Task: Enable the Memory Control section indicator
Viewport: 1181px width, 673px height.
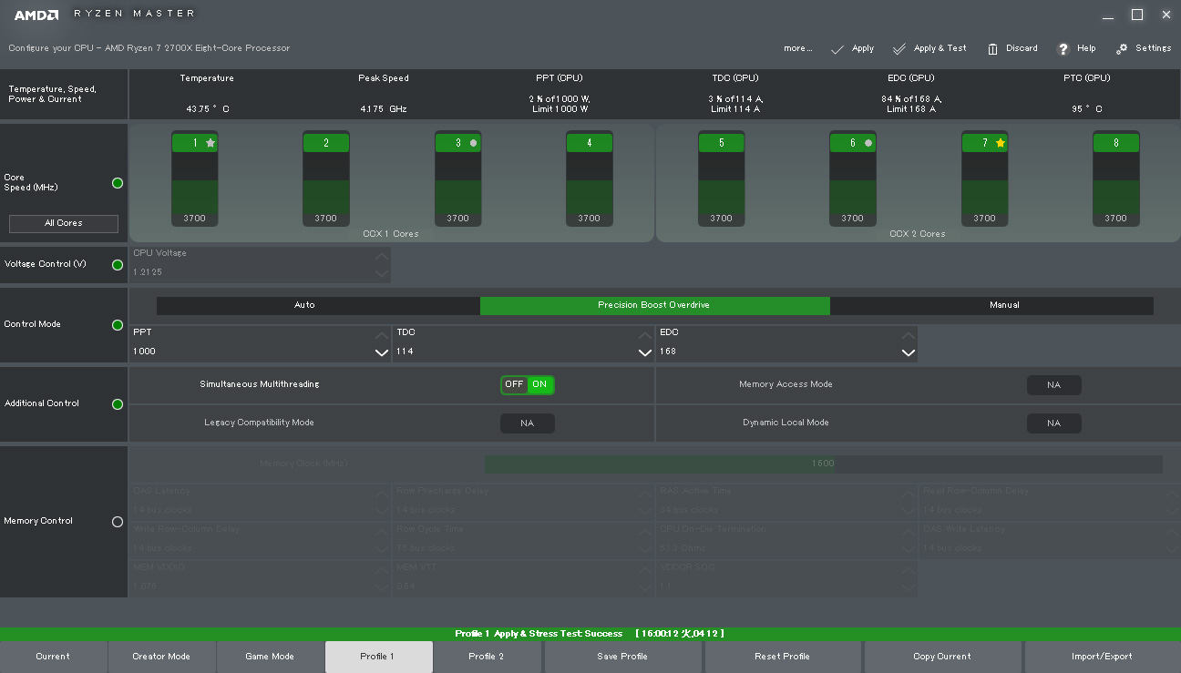Action: pyautogui.click(x=118, y=522)
